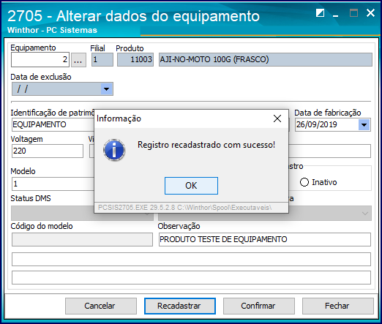Open equipment lookup ellipsis button
Screen dimensions: 382x324
pos(78,60)
